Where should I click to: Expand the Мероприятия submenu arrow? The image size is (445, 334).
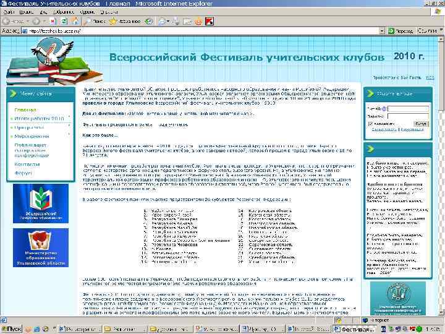pos(69,134)
